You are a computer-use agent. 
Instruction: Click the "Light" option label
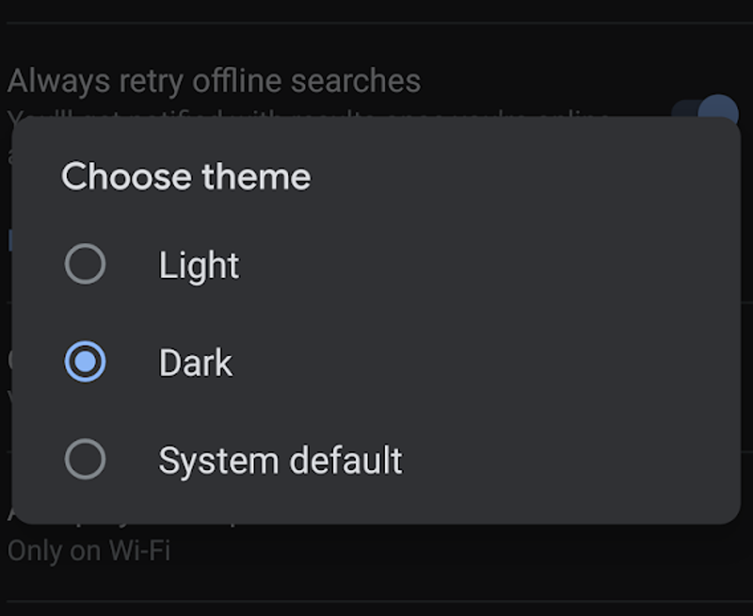[x=199, y=266]
